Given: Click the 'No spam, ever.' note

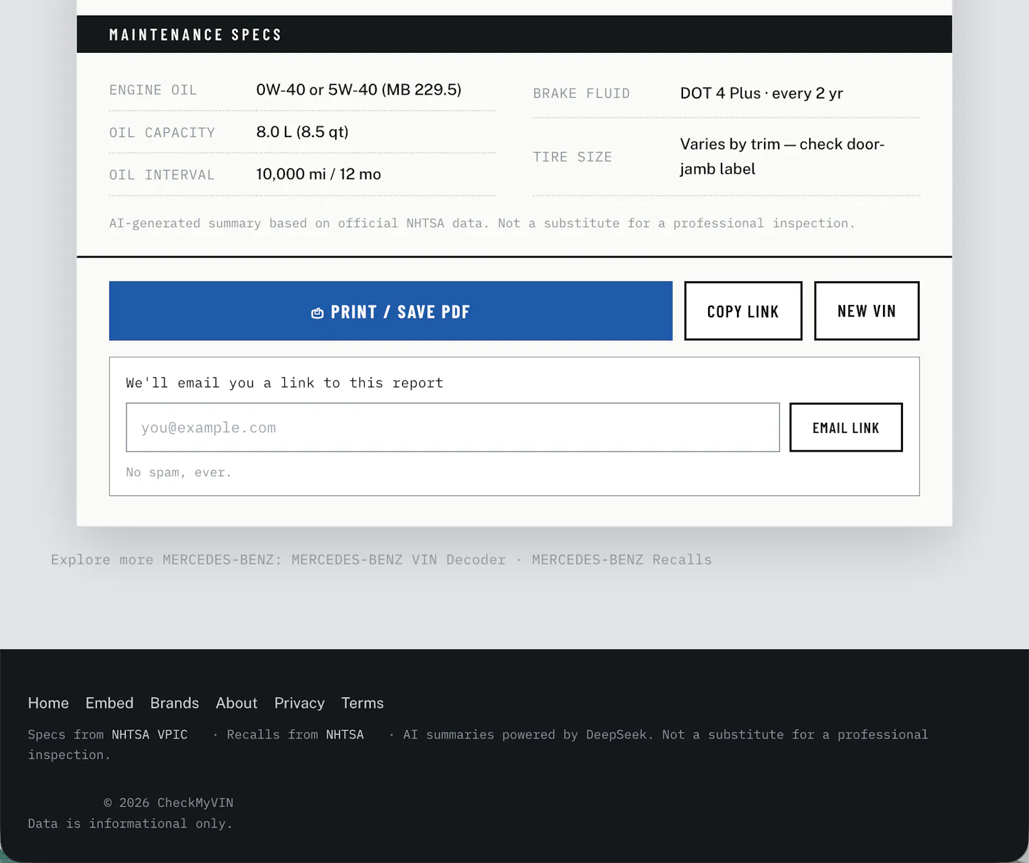Looking at the screenshot, I should pyautogui.click(x=178, y=472).
